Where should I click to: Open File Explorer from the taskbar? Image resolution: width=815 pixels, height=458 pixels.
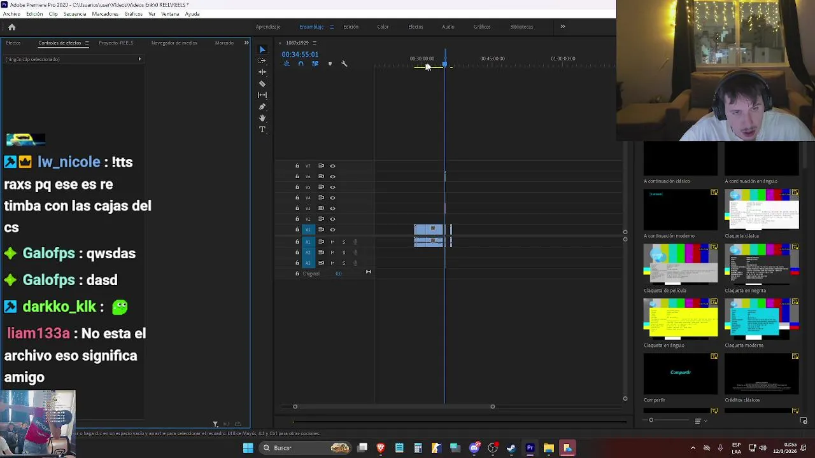click(x=548, y=448)
